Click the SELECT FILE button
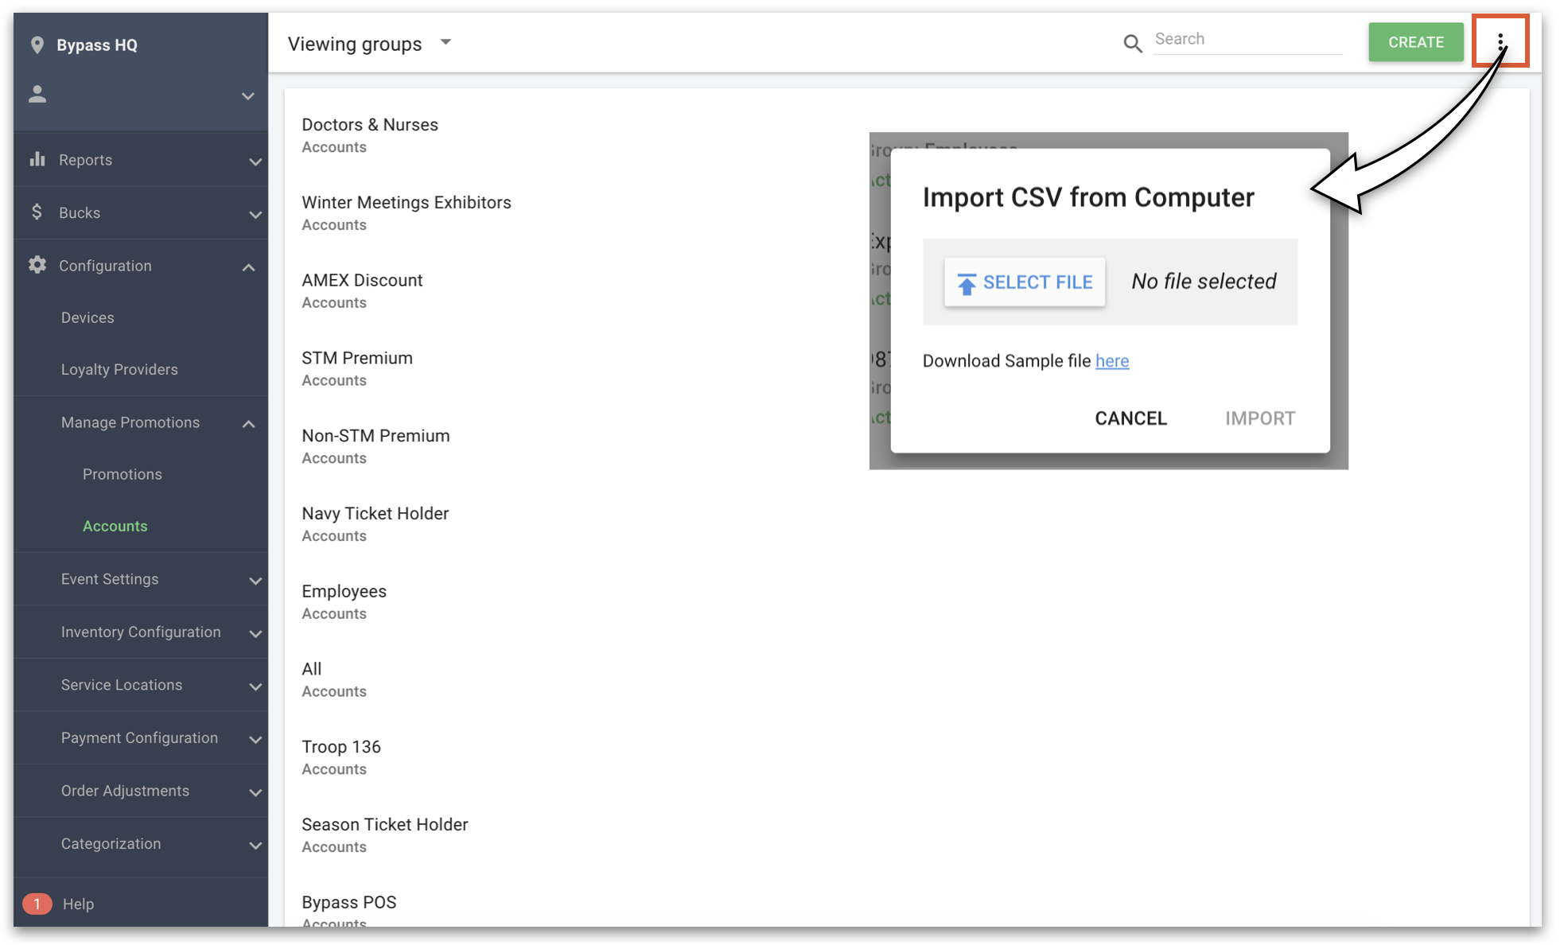The image size is (1564, 945). [1025, 282]
